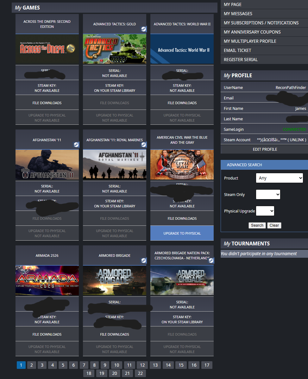The image size is (308, 379).
Task: Open MY MULTIPLAYER PROFILE
Action: pos(264,41)
